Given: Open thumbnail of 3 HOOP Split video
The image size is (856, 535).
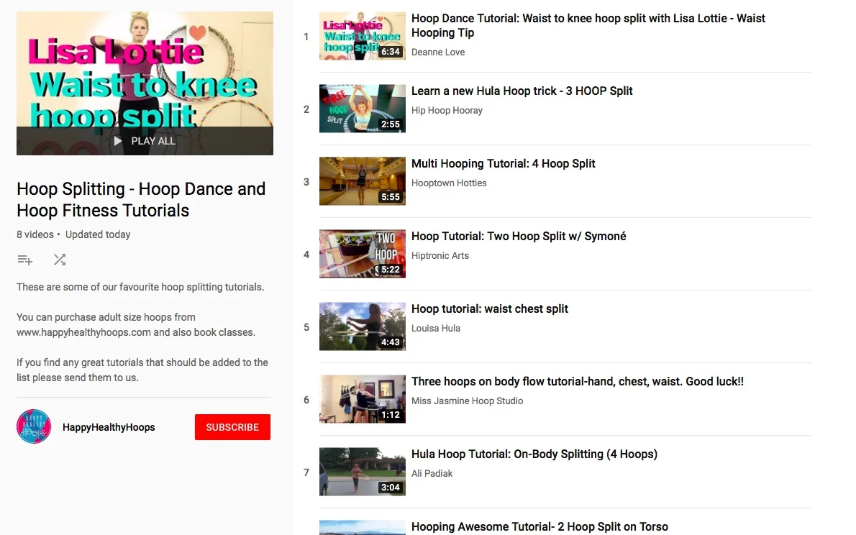Looking at the screenshot, I should pyautogui.click(x=363, y=109).
